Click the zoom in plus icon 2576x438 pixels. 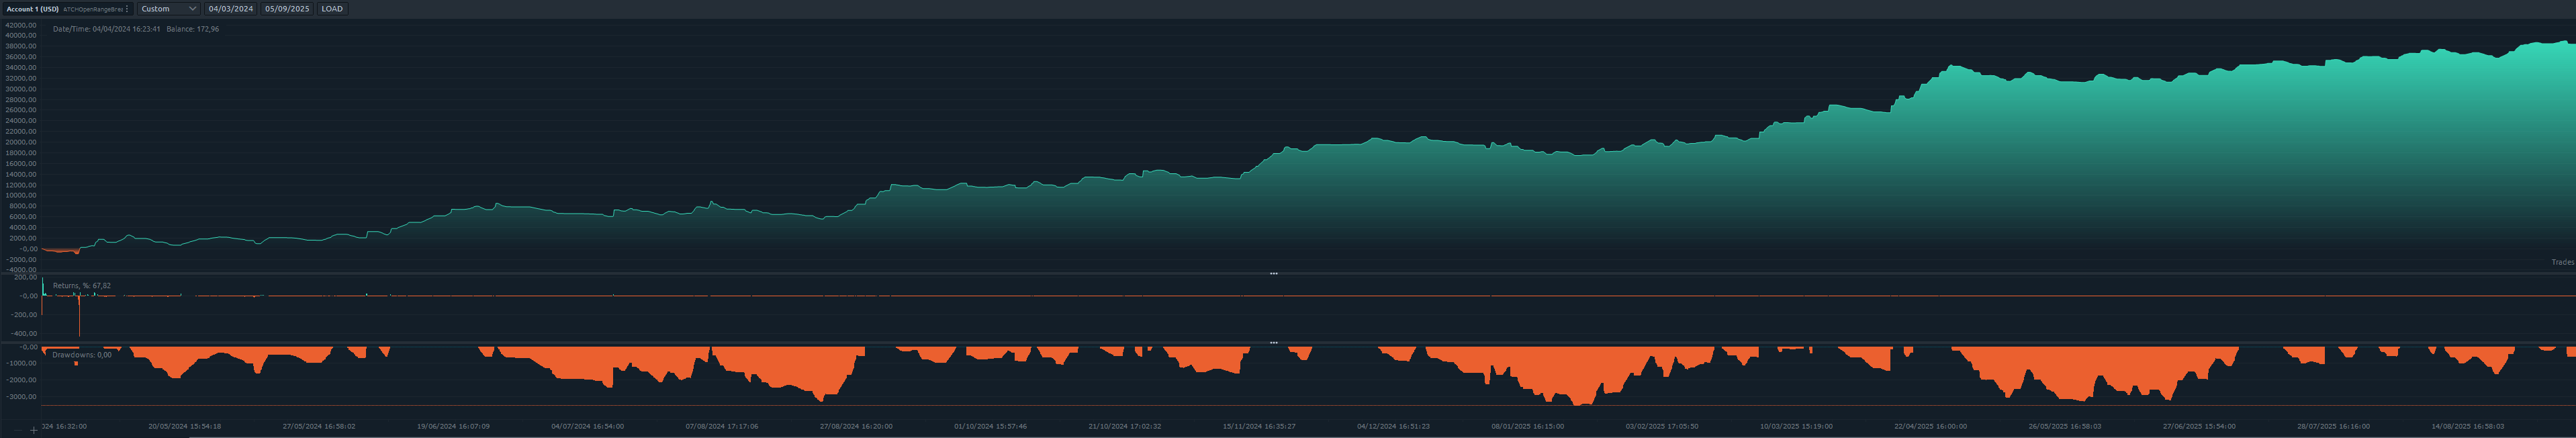click(34, 430)
